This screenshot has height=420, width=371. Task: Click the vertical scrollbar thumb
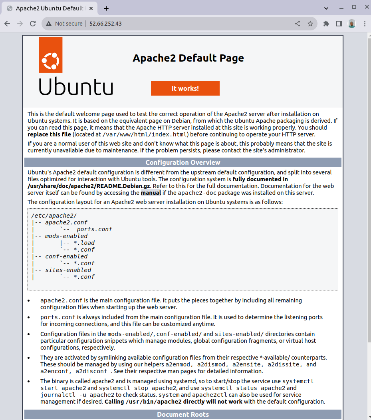[369, 190]
